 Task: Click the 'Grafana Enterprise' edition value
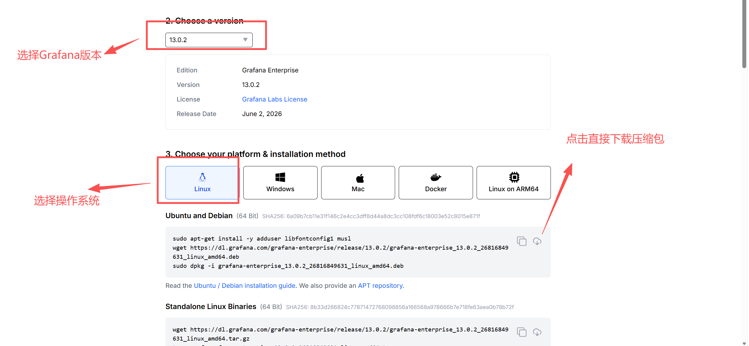(x=270, y=70)
